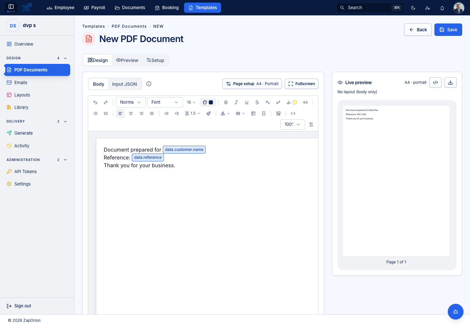Open the source code view
Screen dimensions: 470x326
point(293,113)
